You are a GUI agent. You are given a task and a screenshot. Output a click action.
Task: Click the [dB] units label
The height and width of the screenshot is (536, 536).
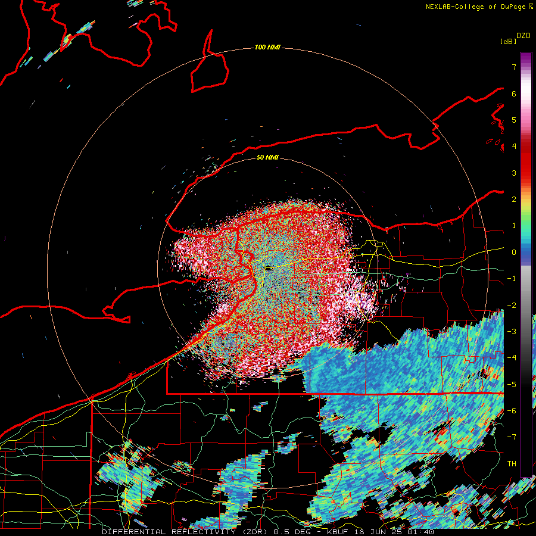508,41
